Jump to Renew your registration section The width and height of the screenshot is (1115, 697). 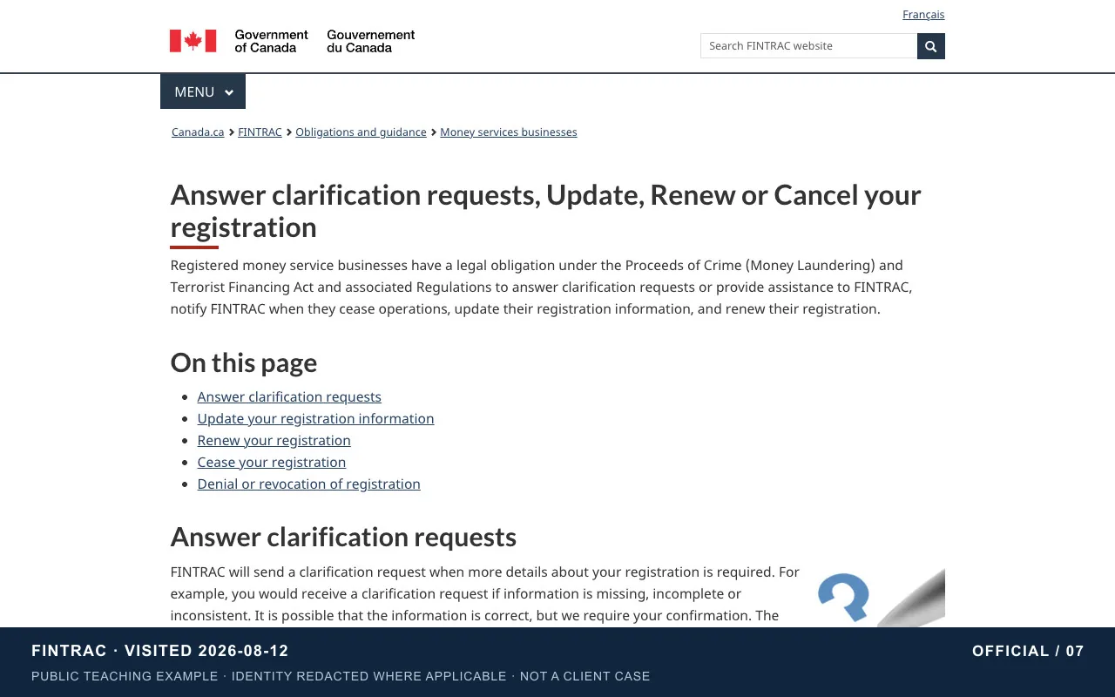[274, 441]
